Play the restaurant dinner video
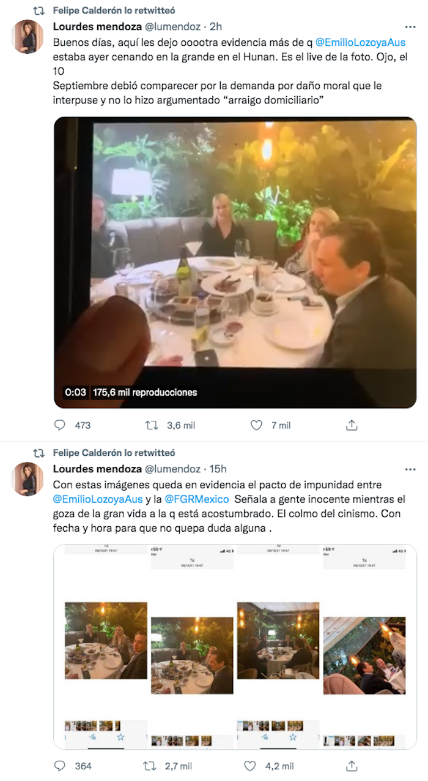 tap(235, 262)
